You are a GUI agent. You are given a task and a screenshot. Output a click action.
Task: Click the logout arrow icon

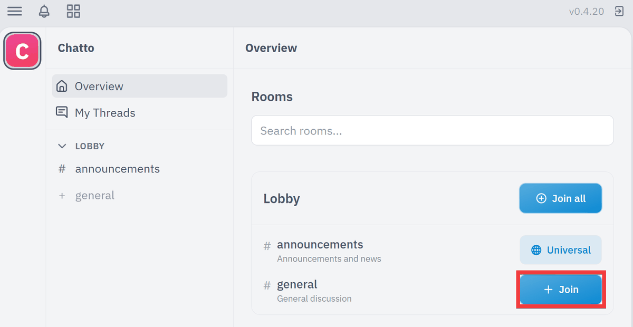point(619,11)
